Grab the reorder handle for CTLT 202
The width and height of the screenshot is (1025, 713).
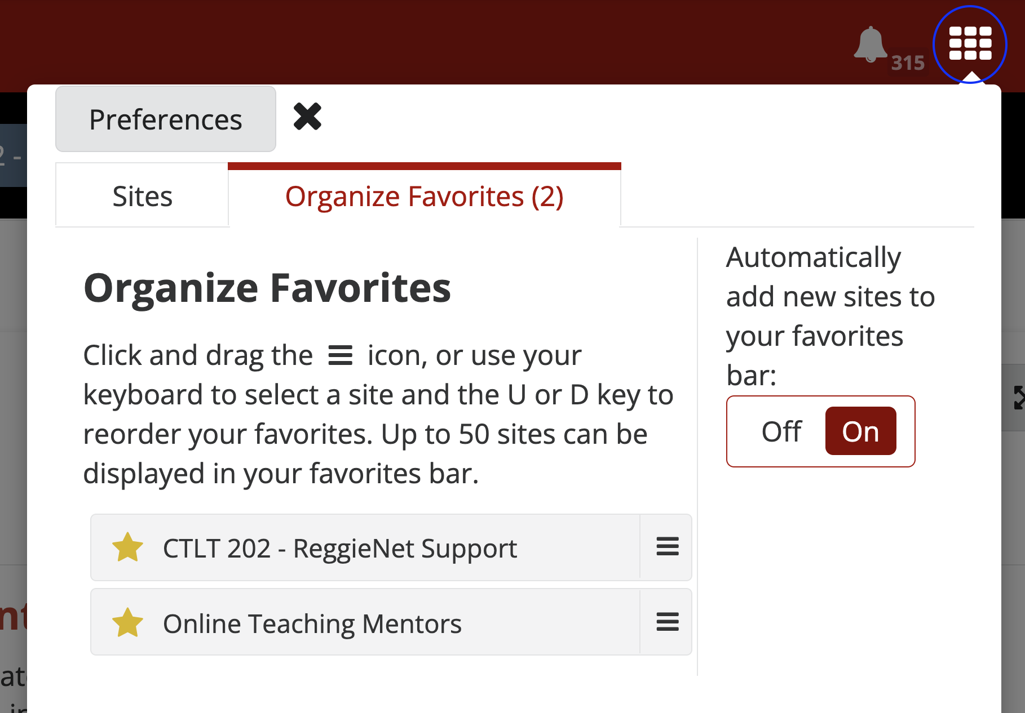click(668, 547)
